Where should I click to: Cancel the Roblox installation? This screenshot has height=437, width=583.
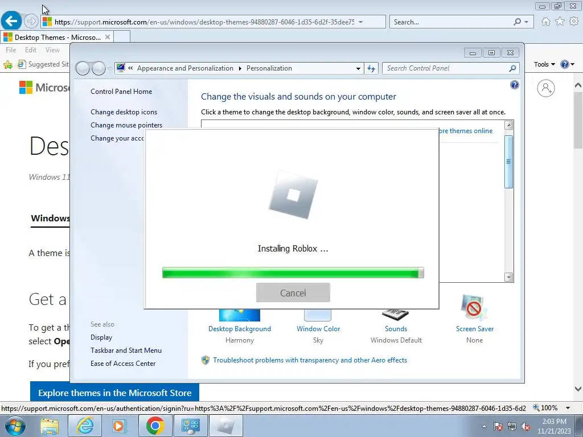tap(293, 293)
